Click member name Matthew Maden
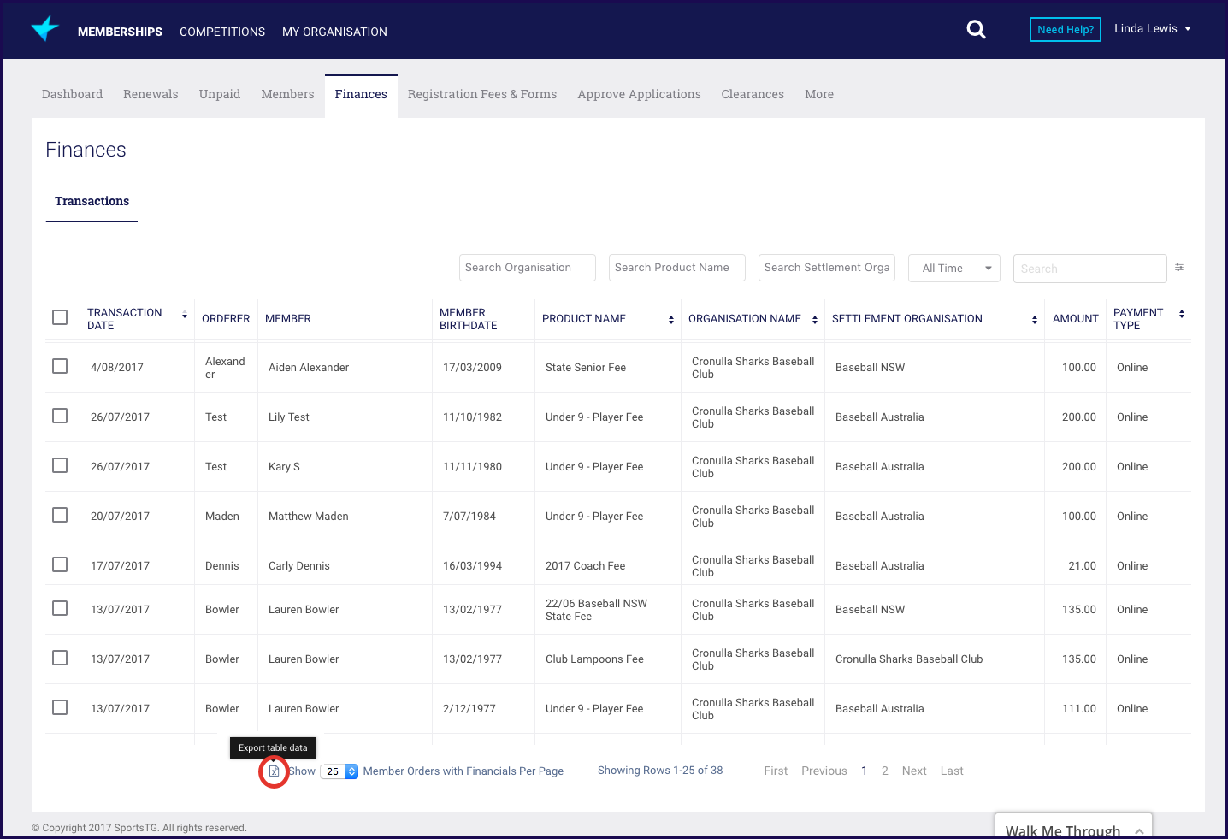Screen dimensions: 1228x839 309,517
